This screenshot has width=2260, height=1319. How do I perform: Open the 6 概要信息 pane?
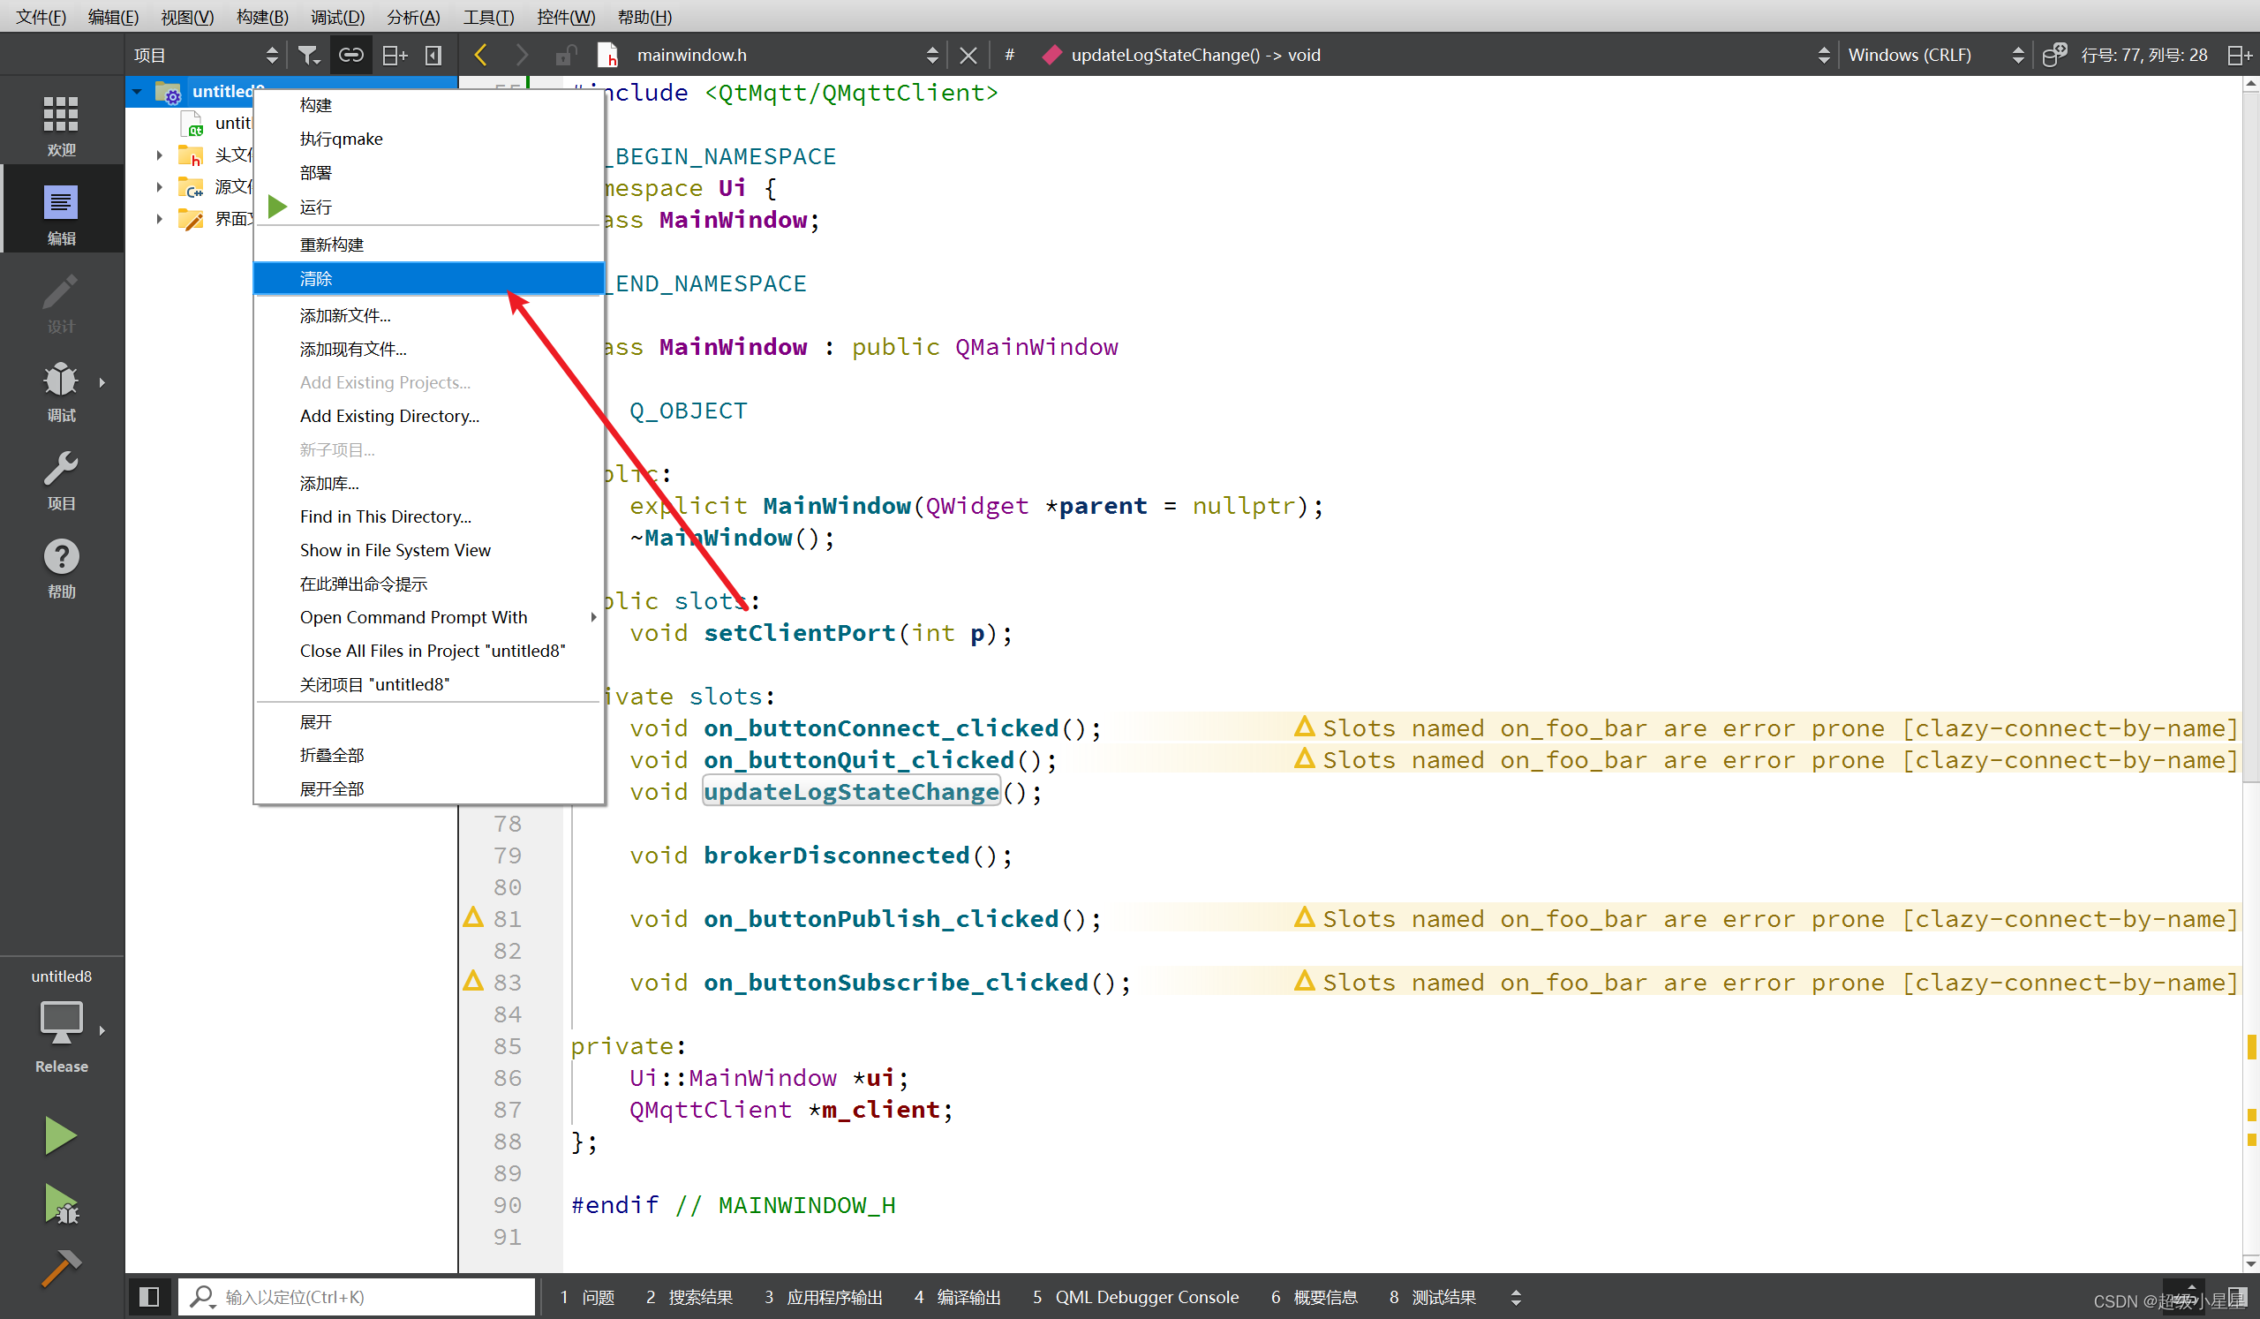[1313, 1298]
